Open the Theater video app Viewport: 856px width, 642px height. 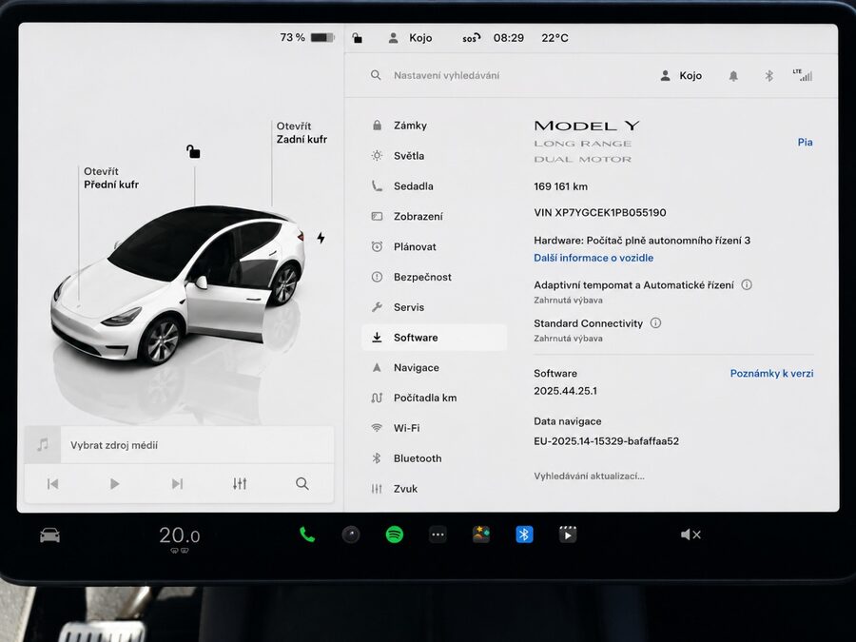coord(568,535)
